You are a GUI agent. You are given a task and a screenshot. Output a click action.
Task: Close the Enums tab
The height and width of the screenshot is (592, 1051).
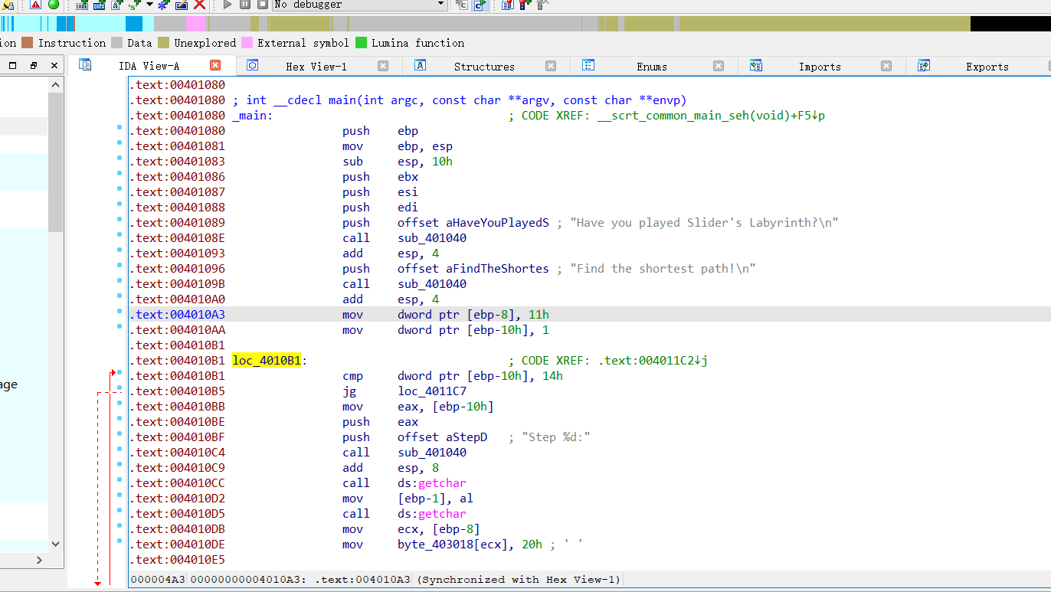click(x=719, y=66)
